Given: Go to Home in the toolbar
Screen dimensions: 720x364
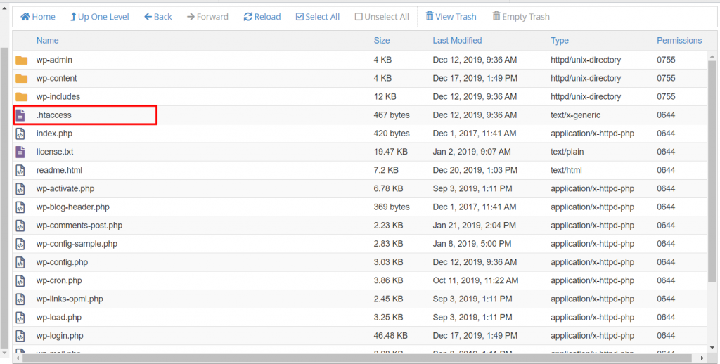Looking at the screenshot, I should click(38, 17).
